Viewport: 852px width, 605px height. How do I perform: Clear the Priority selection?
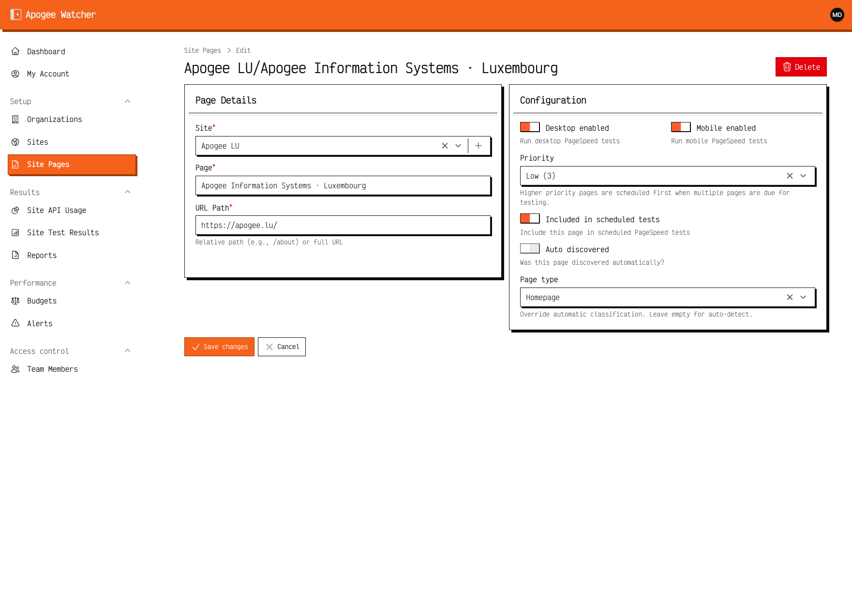tap(790, 176)
